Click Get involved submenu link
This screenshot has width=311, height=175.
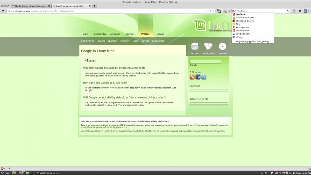point(88,41)
